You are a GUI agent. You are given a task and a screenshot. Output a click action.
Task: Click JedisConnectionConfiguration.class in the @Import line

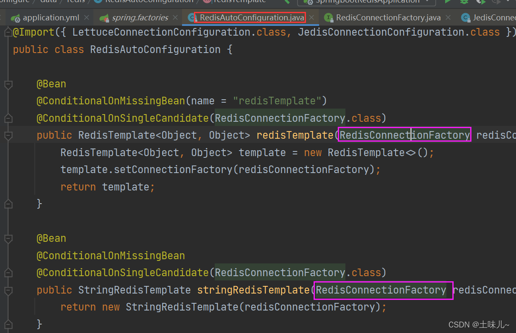point(399,32)
